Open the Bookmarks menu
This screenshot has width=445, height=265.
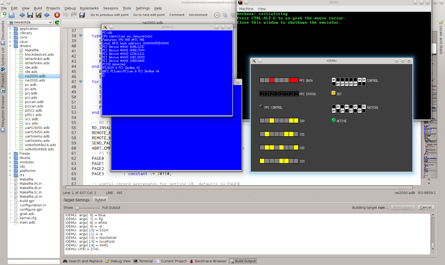click(x=89, y=8)
